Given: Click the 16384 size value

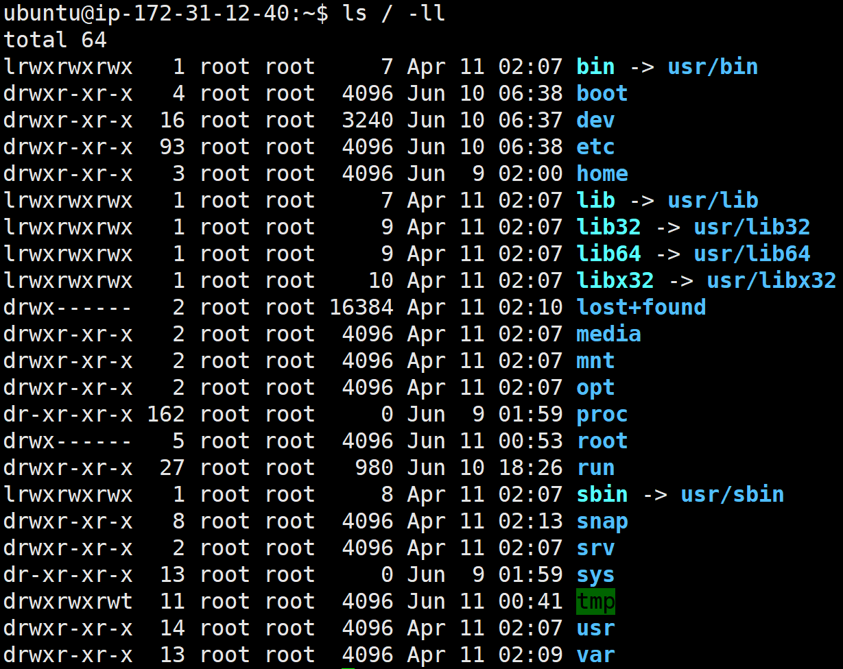Looking at the screenshot, I should click(x=361, y=307).
